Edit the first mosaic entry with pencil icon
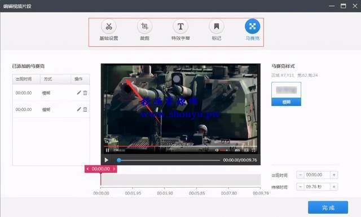This screenshot has height=217, width=361. click(79, 93)
